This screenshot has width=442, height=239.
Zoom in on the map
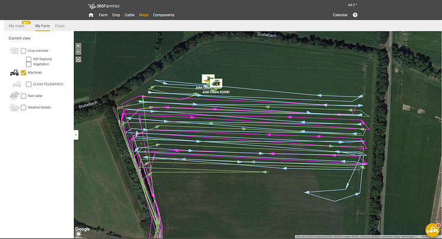pos(78,46)
